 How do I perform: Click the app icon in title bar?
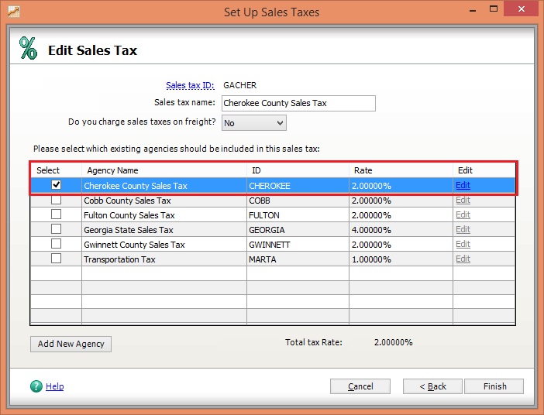pos(12,12)
